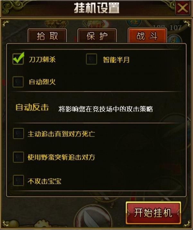The width and height of the screenshot is (193, 230).
Task: Tick the 自动烈火 checkbox
Action: tap(18, 82)
